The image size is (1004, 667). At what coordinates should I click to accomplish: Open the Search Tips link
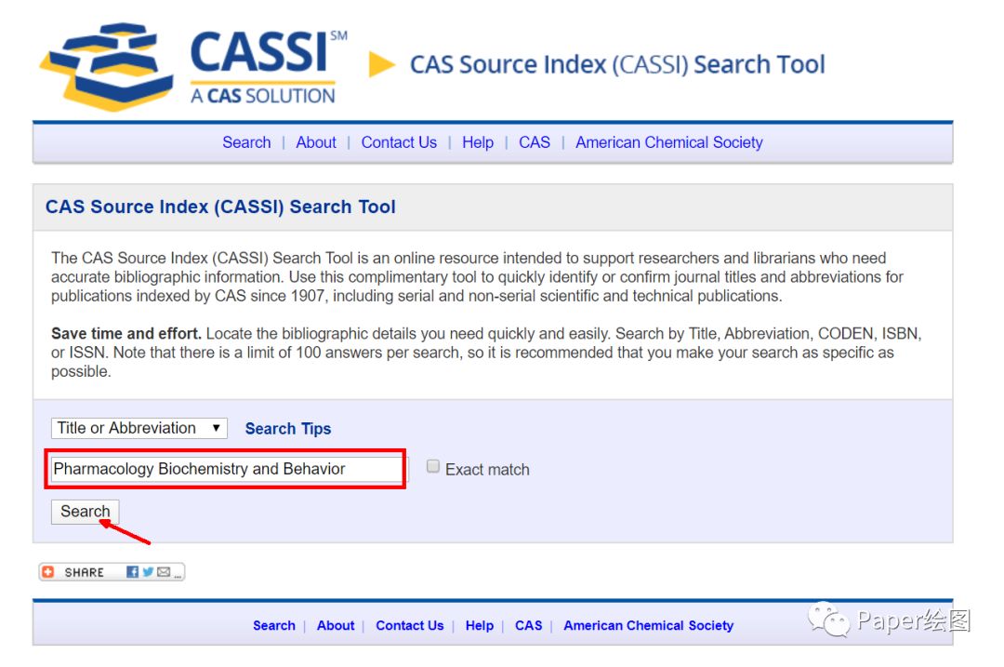(288, 429)
